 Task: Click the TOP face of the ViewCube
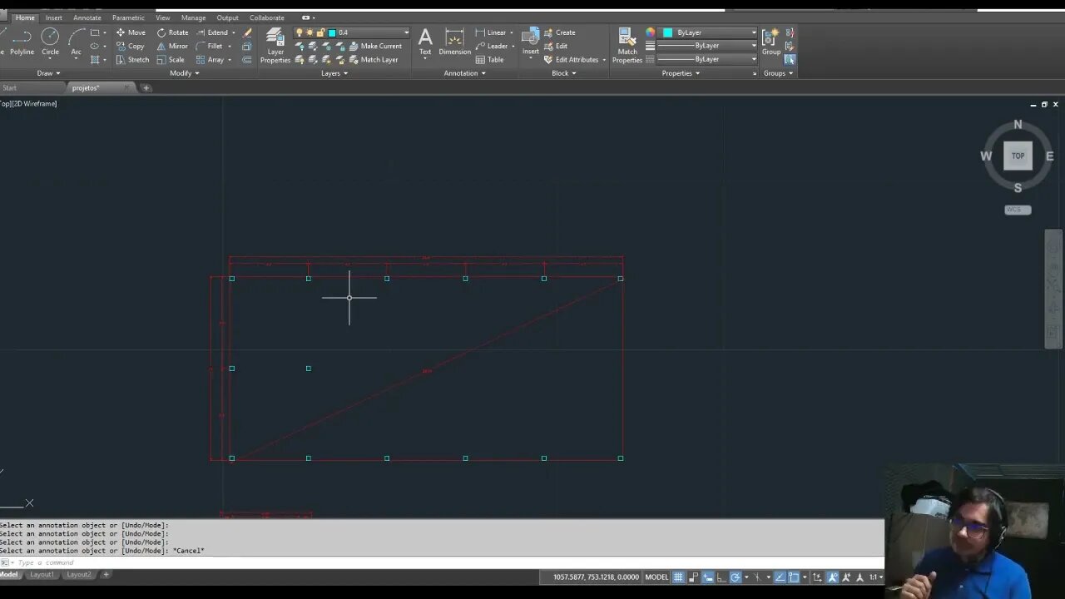[1018, 156]
